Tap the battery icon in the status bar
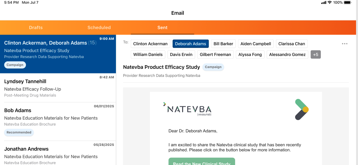This screenshot has width=358, height=165. click(348, 2)
